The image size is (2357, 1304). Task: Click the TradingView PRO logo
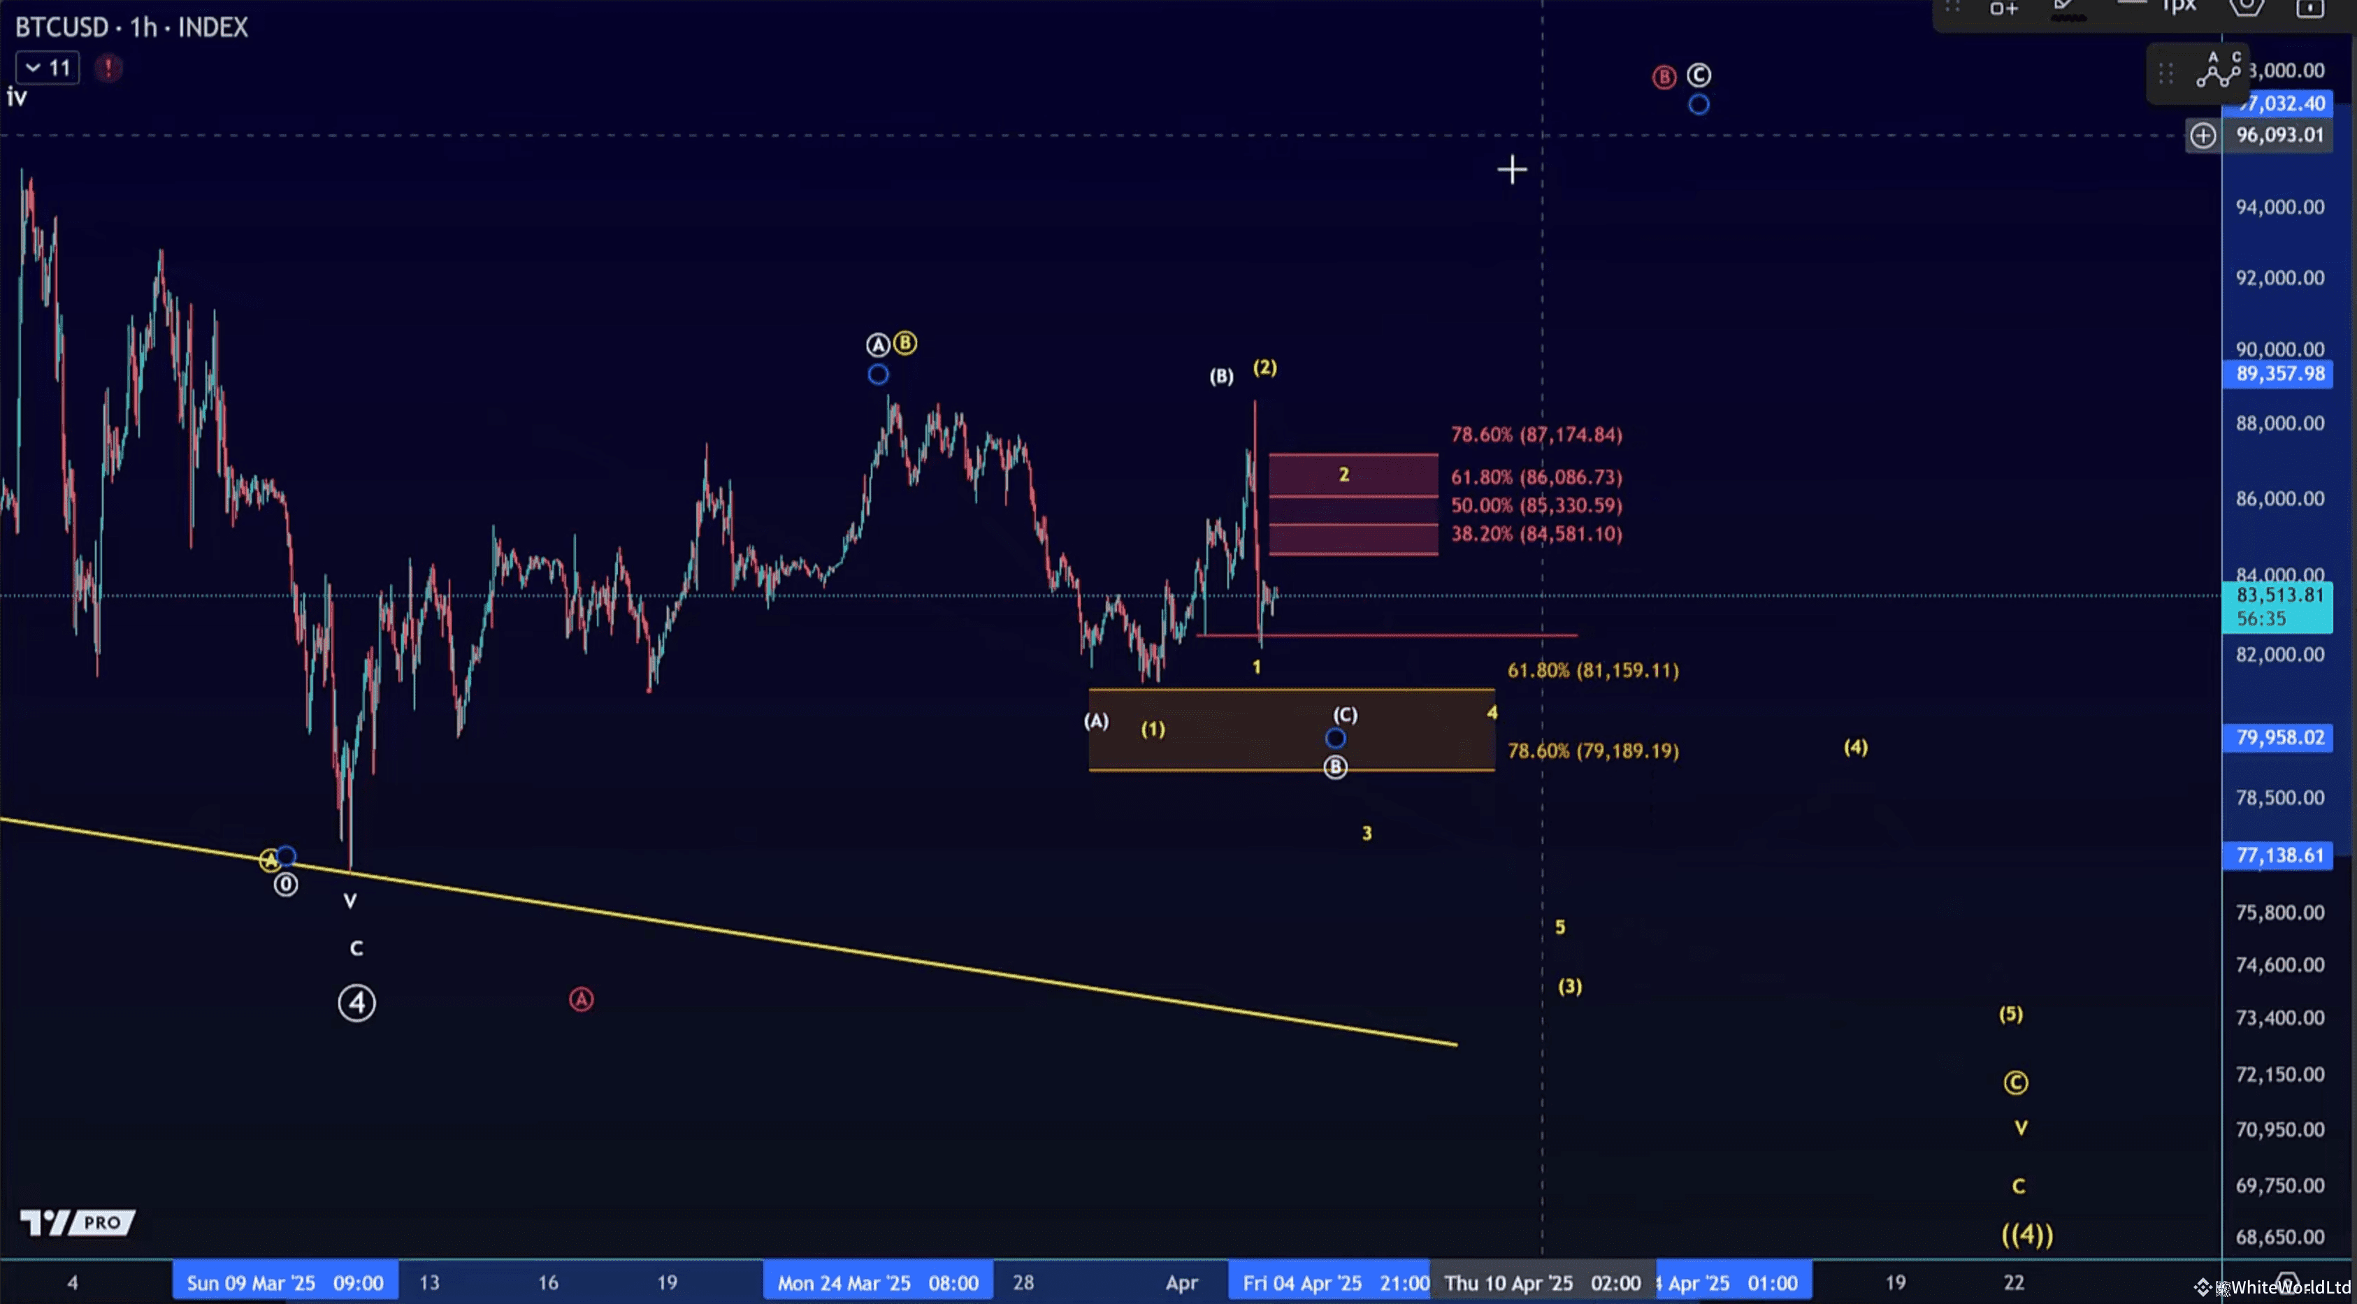coord(78,1222)
